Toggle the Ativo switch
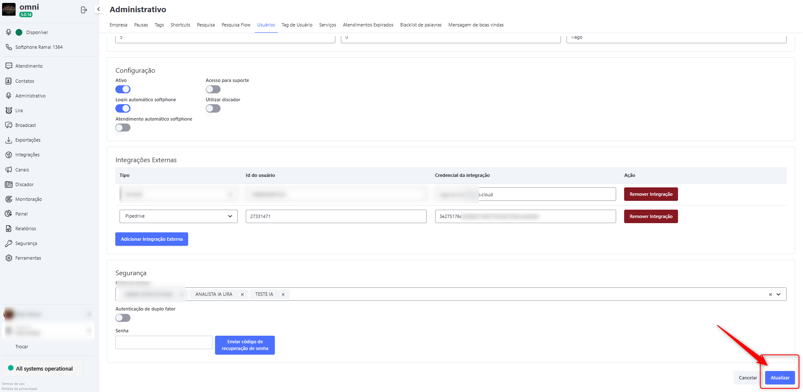The image size is (803, 392). 123,89
